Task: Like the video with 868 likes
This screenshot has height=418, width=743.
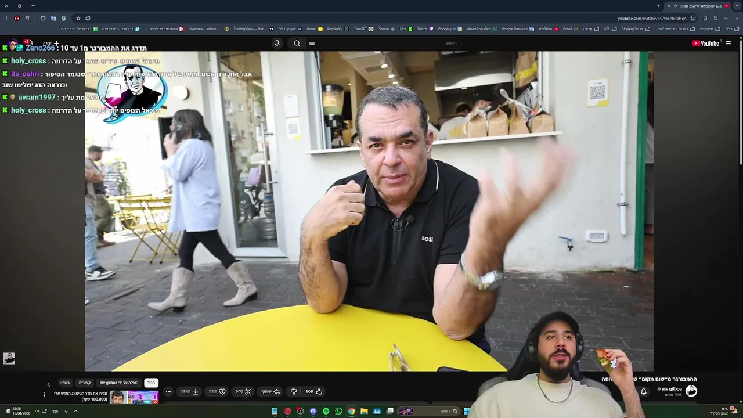Action: [x=314, y=391]
